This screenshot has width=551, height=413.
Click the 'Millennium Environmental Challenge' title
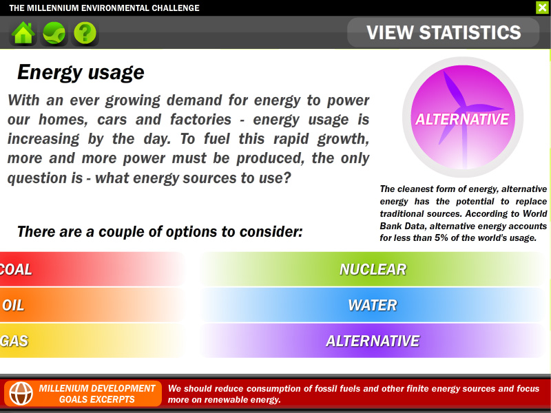(x=104, y=8)
